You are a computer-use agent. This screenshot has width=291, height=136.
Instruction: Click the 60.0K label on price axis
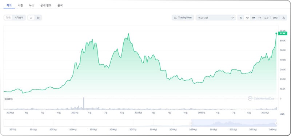pyautogui.click(x=283, y=40)
